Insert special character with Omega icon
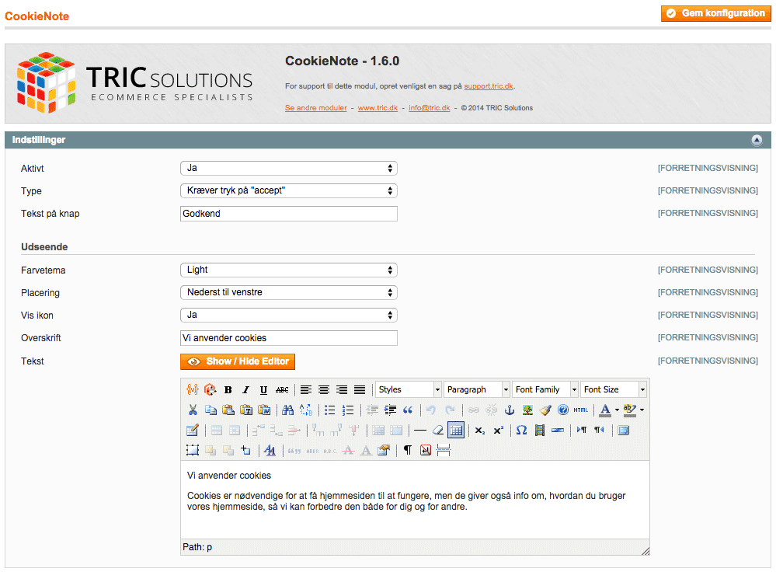 pos(521,430)
